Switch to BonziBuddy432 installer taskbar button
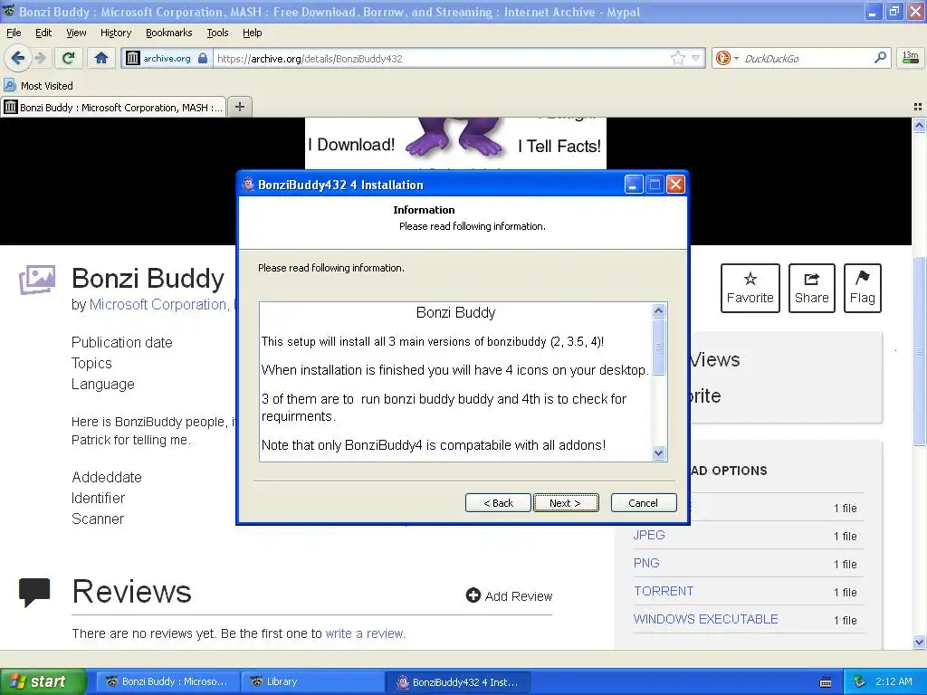The width and height of the screenshot is (927, 695). click(457, 682)
